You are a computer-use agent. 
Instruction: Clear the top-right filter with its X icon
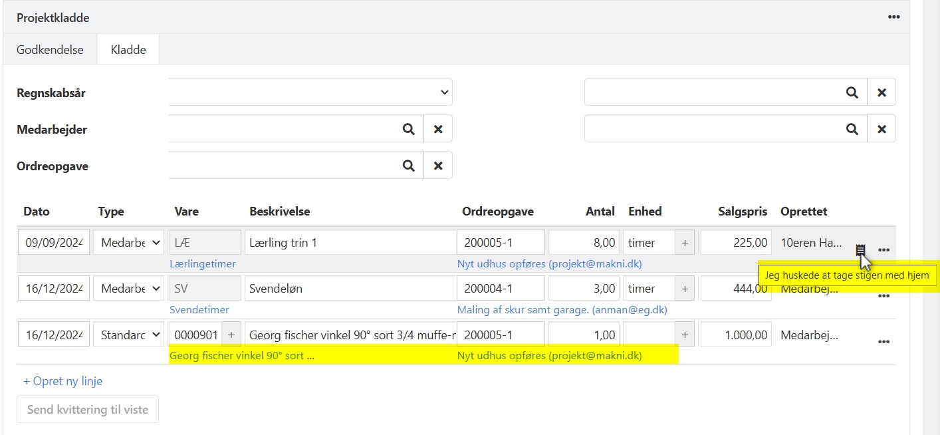pos(882,92)
